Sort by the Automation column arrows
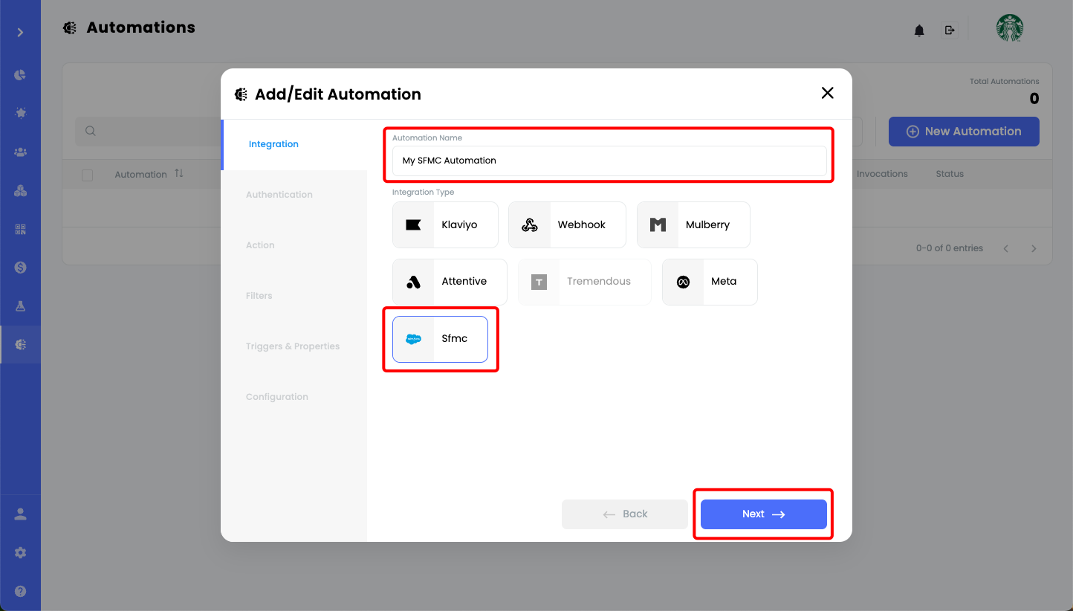This screenshot has width=1073, height=611. tap(179, 173)
